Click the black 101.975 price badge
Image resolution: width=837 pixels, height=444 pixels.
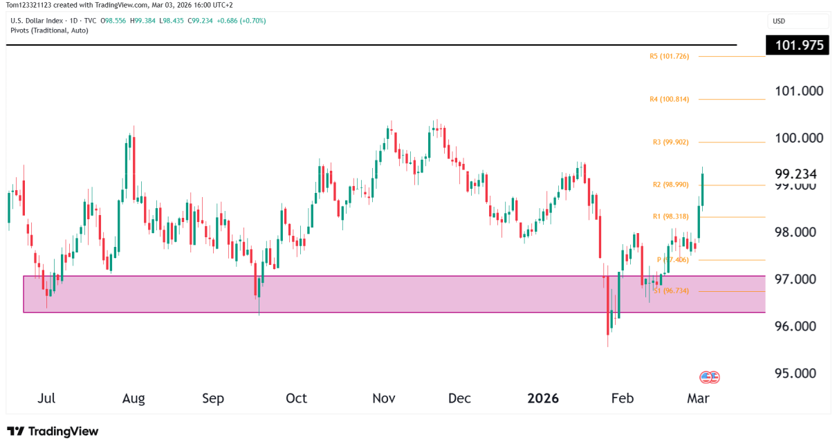tap(797, 45)
